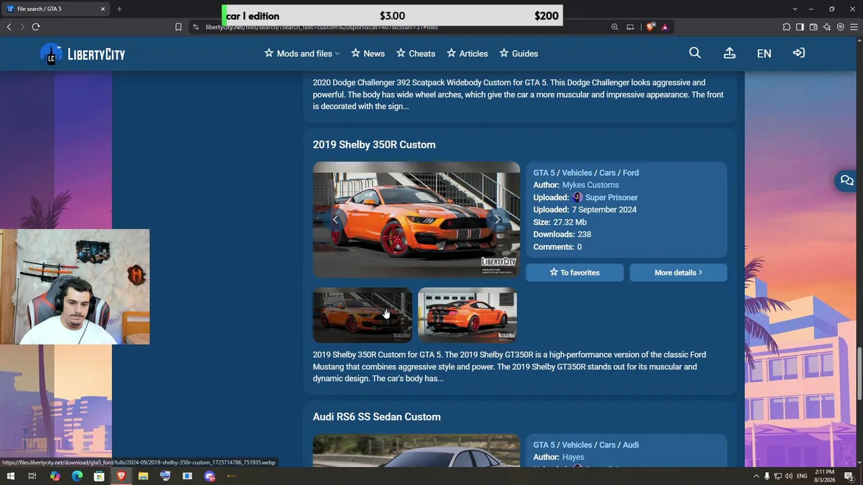Open the notification center icon
This screenshot has width=863, height=485.
tap(849, 476)
